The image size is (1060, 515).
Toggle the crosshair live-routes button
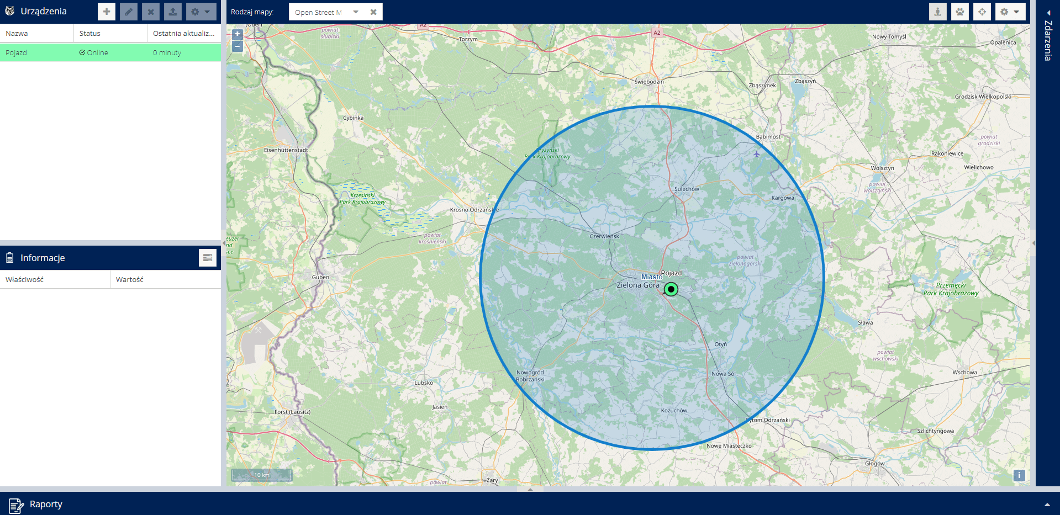(x=982, y=12)
